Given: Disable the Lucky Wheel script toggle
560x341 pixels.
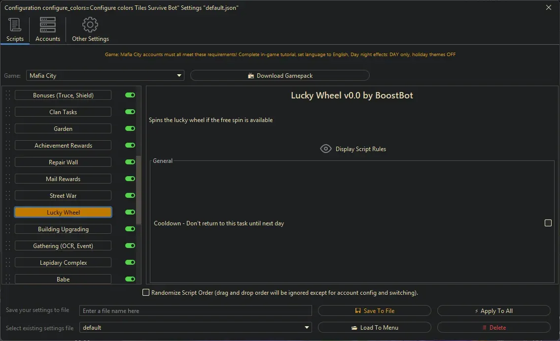Looking at the screenshot, I should tap(130, 213).
